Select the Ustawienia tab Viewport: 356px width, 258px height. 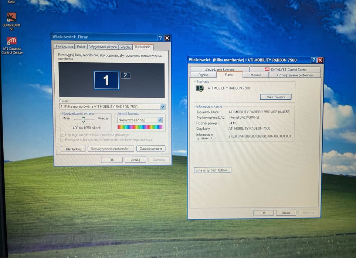point(143,47)
